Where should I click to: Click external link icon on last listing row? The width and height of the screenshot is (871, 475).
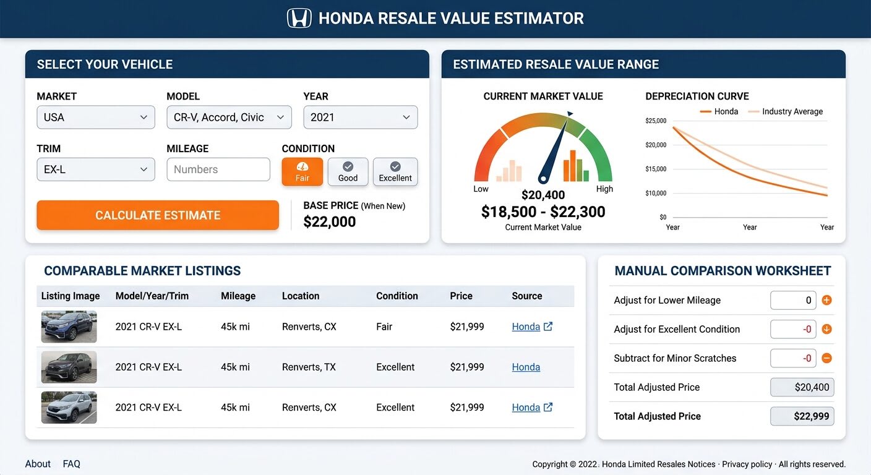coord(548,407)
